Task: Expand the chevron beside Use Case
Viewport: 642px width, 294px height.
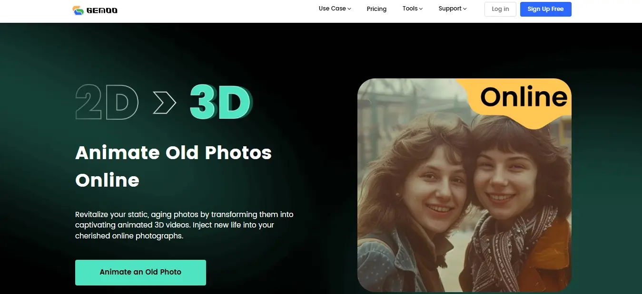Action: click(349, 9)
